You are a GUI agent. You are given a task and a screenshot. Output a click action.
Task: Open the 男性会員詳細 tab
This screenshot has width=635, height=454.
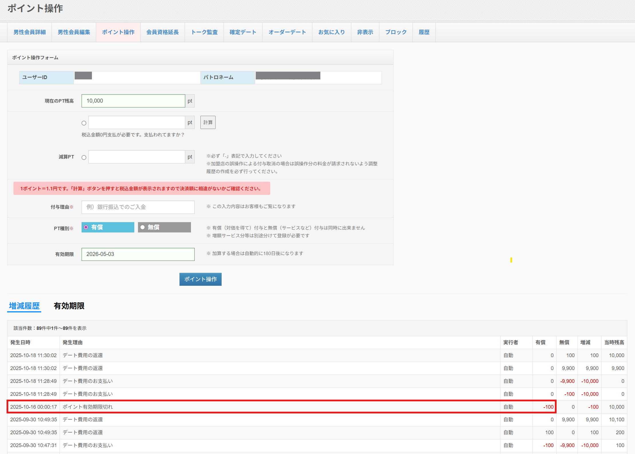click(x=29, y=32)
